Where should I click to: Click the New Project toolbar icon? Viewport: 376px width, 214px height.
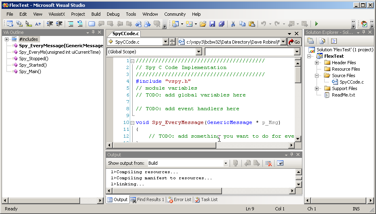pos(176,24)
